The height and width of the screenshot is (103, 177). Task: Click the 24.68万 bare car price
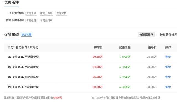(98, 67)
